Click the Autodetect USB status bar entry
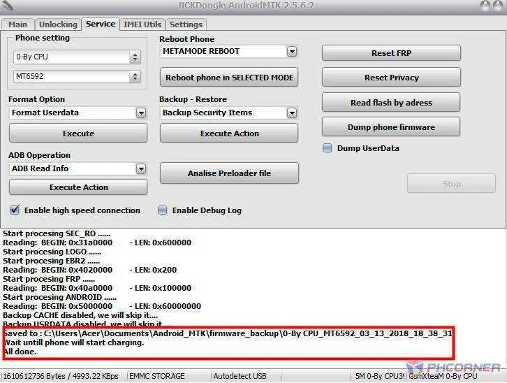This screenshot has height=383, width=507. click(x=240, y=376)
